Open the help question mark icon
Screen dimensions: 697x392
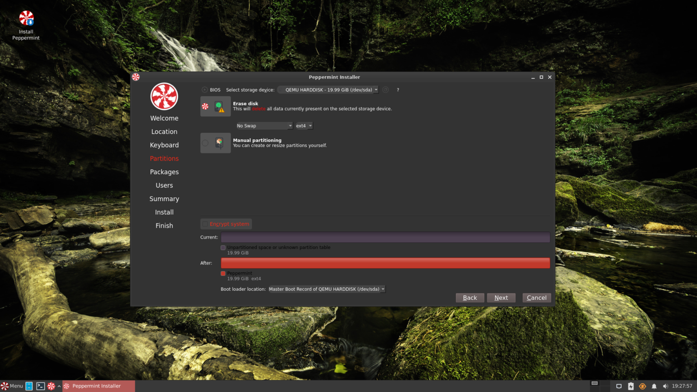click(x=398, y=90)
